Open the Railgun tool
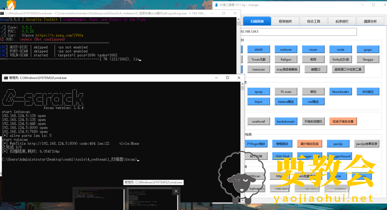 [x=286, y=59]
